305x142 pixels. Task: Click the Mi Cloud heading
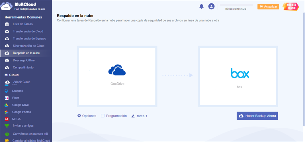[x=11, y=75]
